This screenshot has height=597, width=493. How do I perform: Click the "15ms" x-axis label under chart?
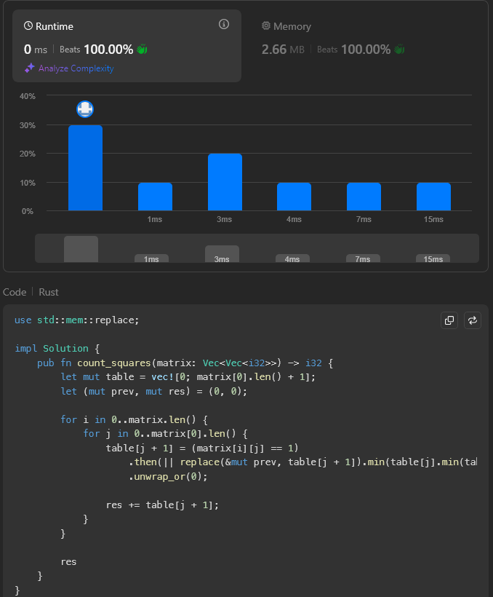pos(433,219)
